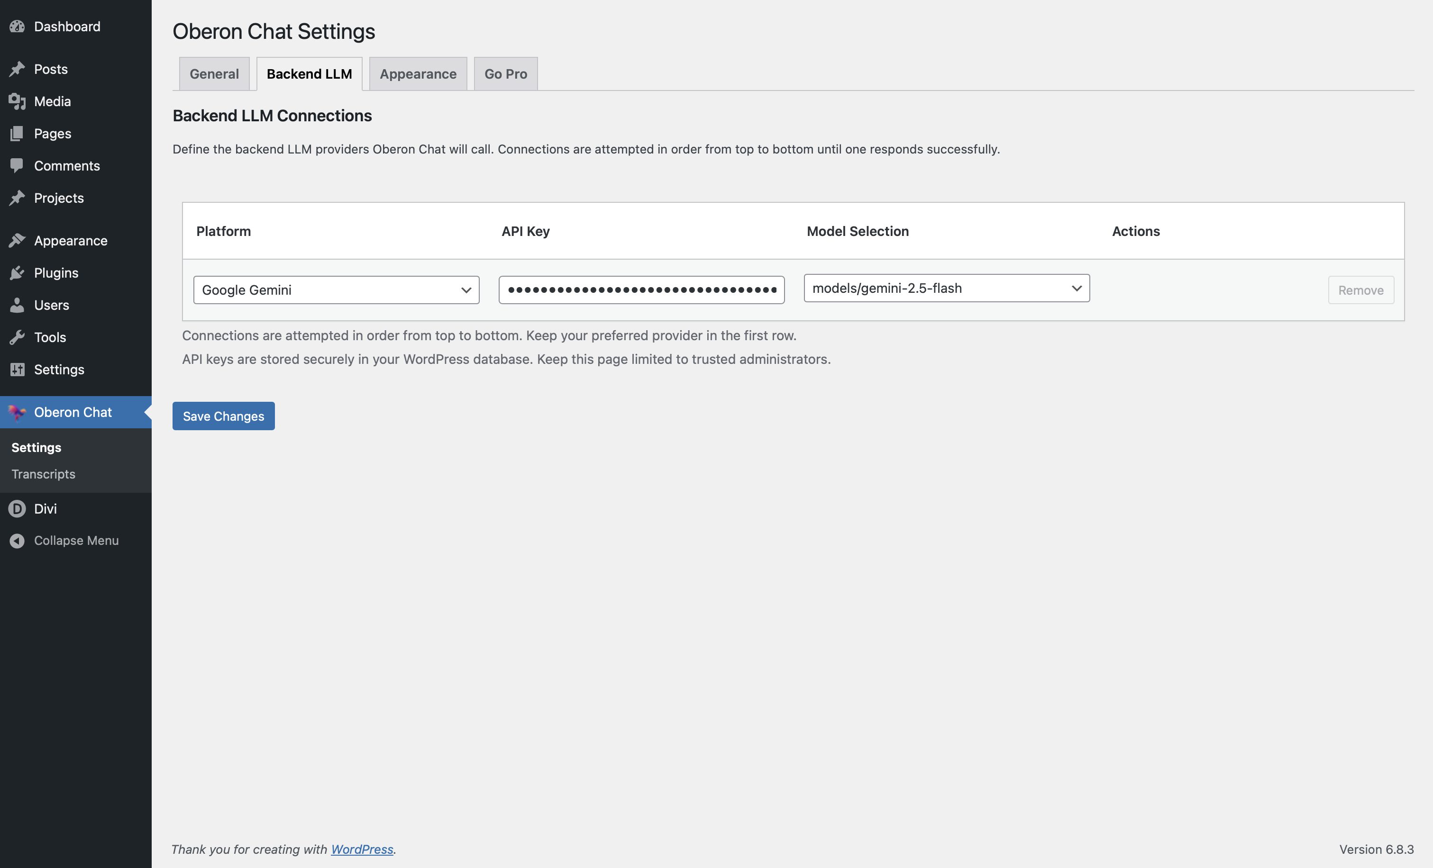
Task: Select the Appearance brush icon
Action: point(18,240)
